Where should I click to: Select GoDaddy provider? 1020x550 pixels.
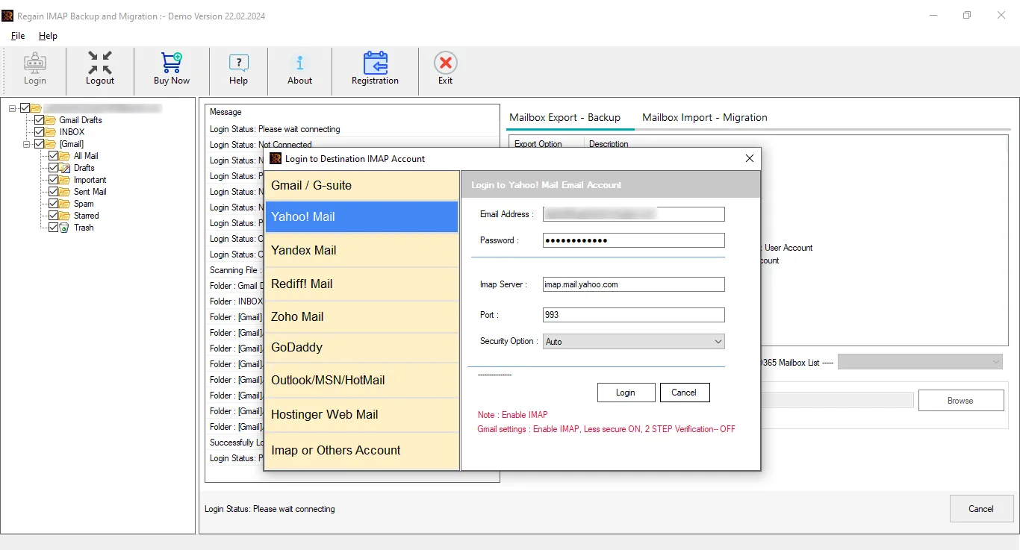361,347
